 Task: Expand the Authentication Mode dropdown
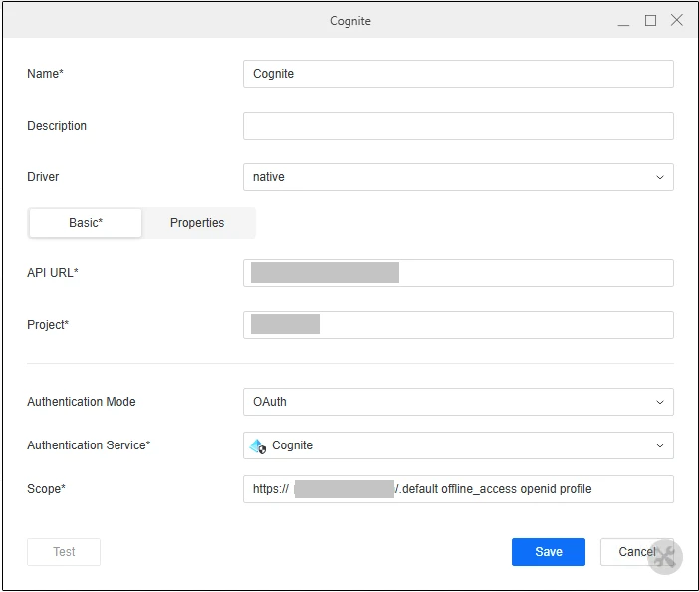[x=458, y=402]
